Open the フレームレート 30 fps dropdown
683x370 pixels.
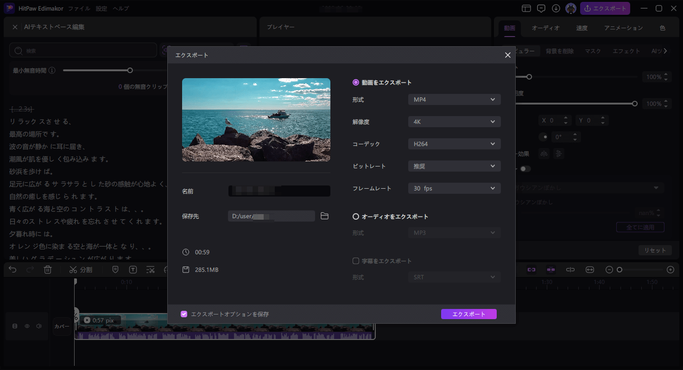click(x=454, y=188)
